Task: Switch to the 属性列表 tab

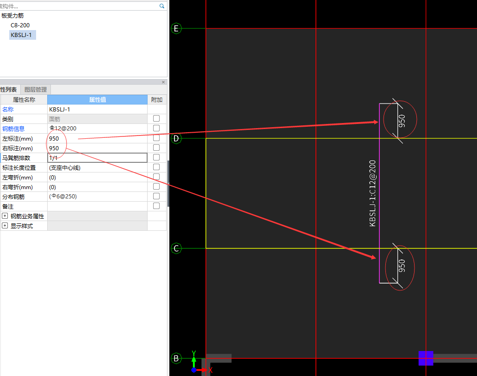Action: coord(8,89)
